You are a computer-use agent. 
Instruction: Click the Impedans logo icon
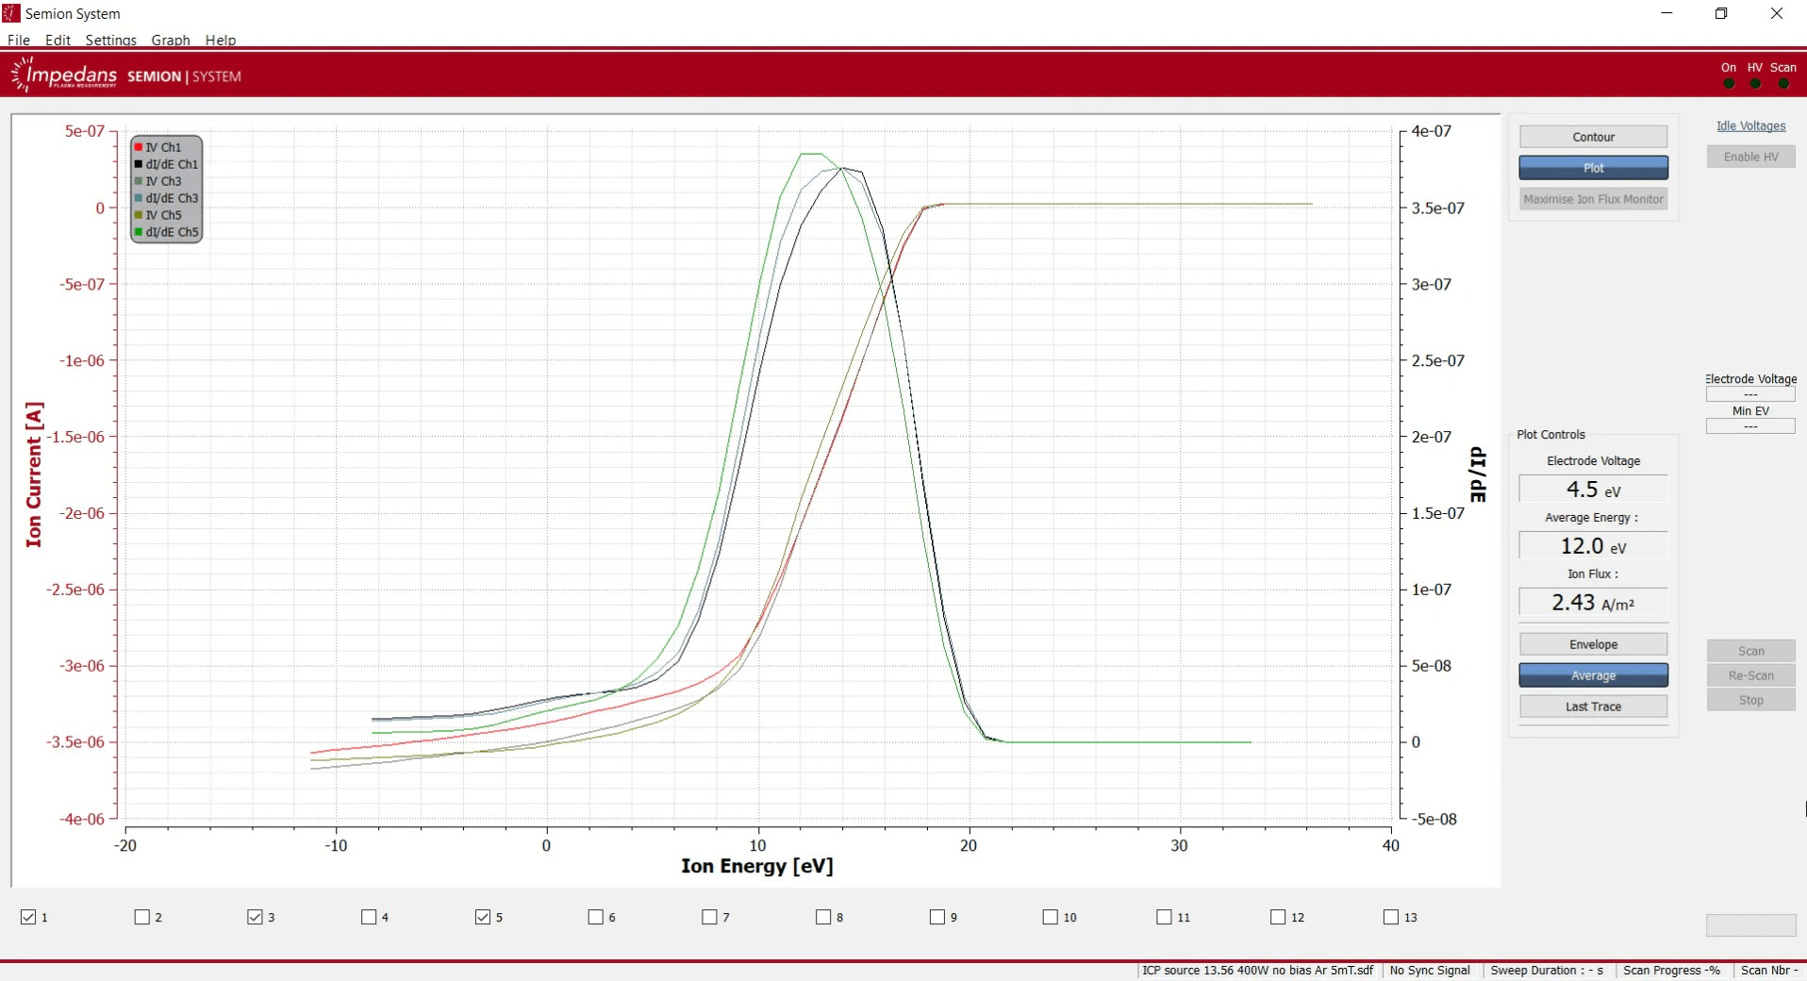[21, 75]
